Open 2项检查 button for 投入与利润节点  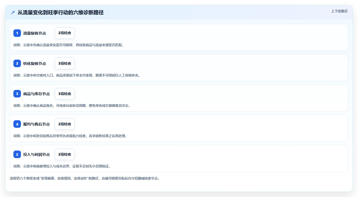(65, 154)
